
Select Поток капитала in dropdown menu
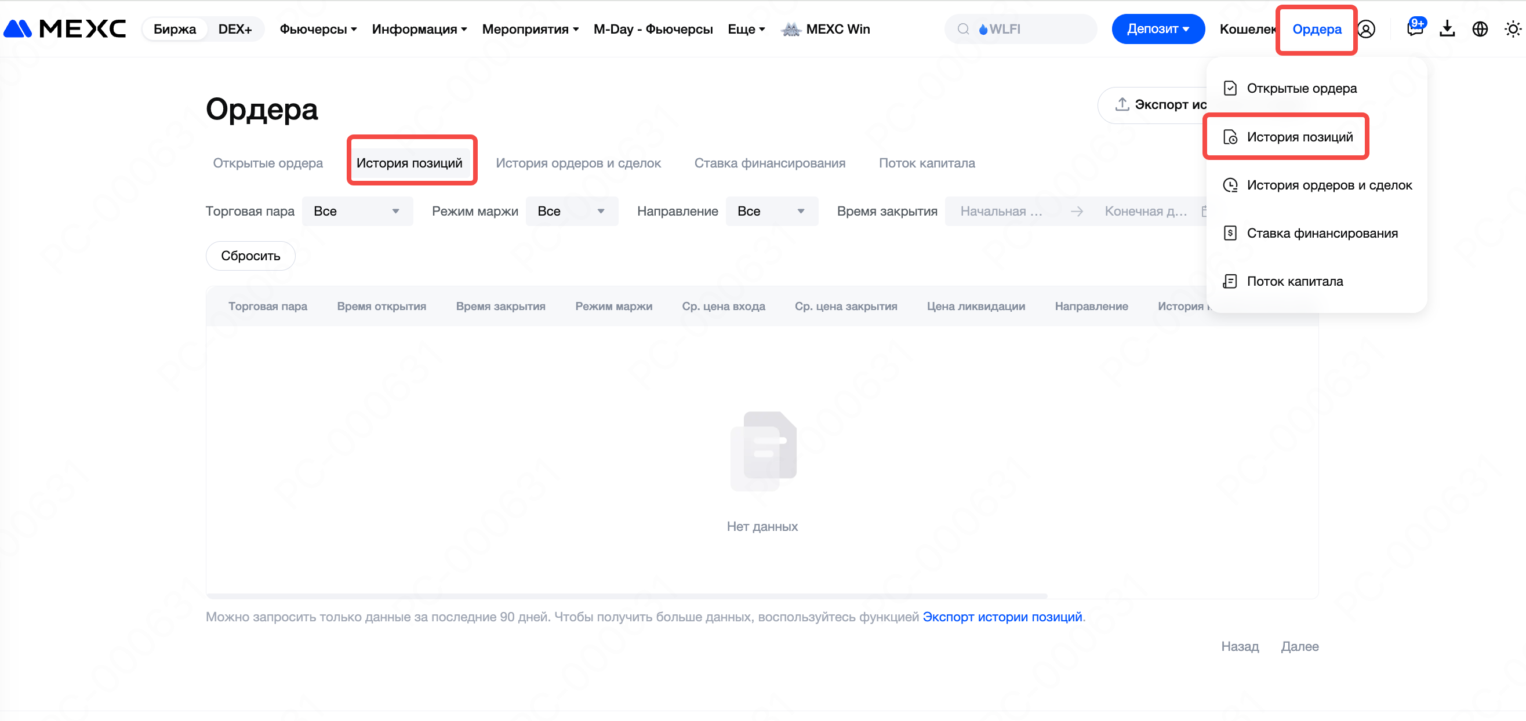1294,281
